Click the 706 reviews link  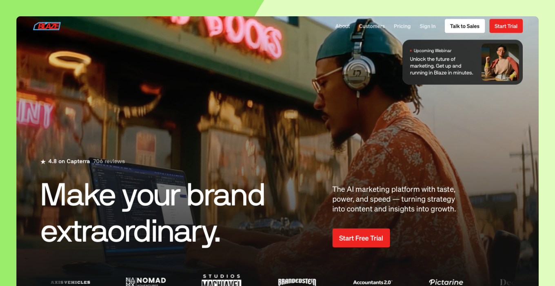pyautogui.click(x=109, y=161)
